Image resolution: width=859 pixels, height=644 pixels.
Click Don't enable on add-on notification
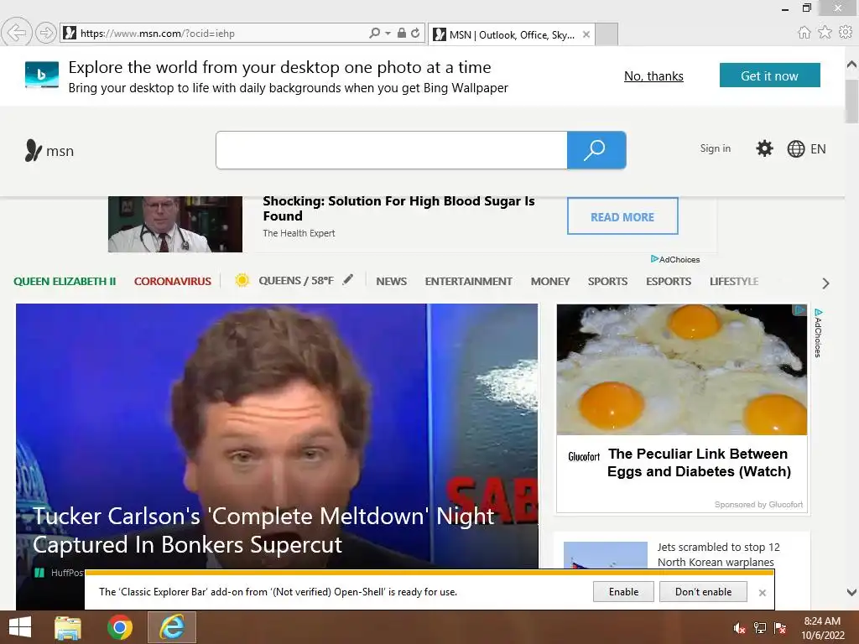pos(704,591)
